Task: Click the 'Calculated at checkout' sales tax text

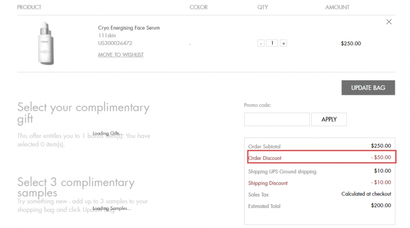Action: pyautogui.click(x=366, y=194)
